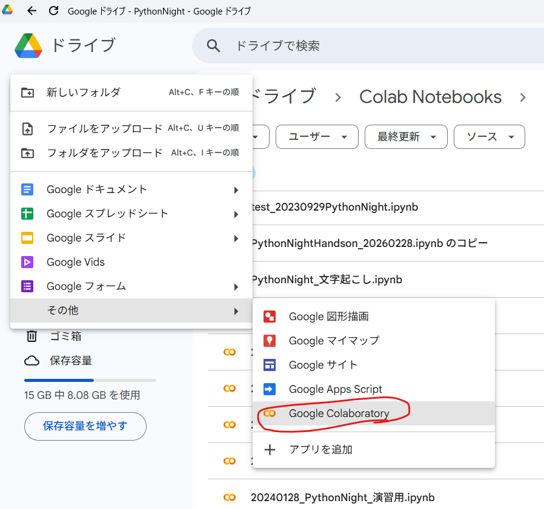Screen dimensions: 544x509
Task: Open the 最終更新 filter dropdown
Action: click(x=406, y=137)
